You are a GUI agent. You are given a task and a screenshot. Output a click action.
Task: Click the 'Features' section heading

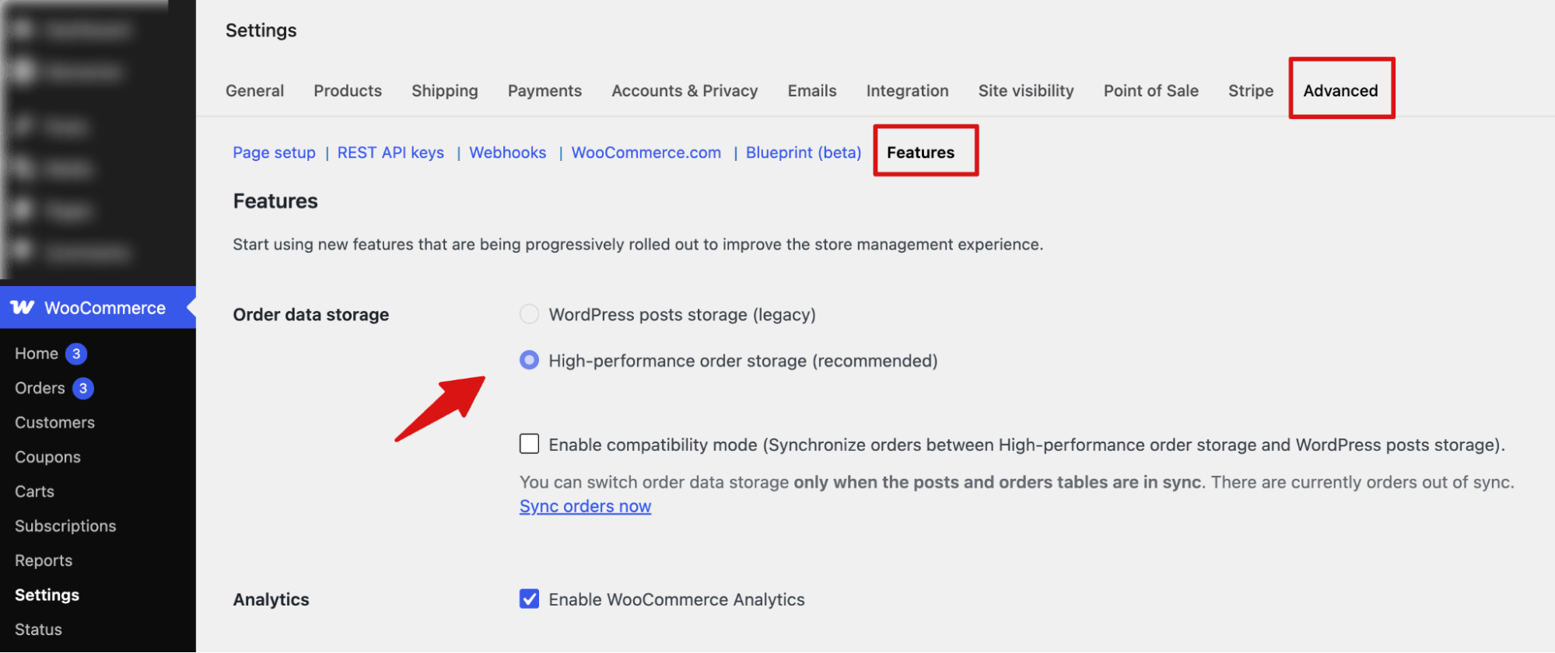point(275,201)
